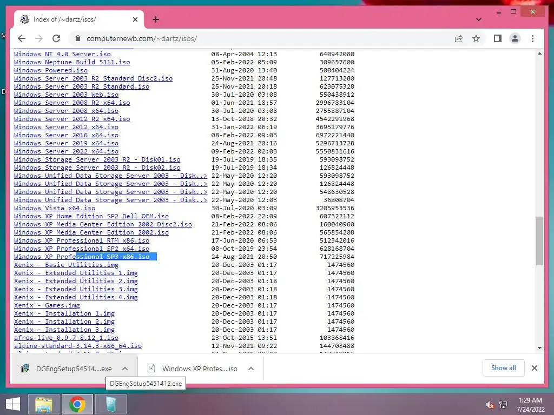Open Windows_Powered.iso link
This screenshot has width=554, height=415.
pyautogui.click(x=51, y=70)
